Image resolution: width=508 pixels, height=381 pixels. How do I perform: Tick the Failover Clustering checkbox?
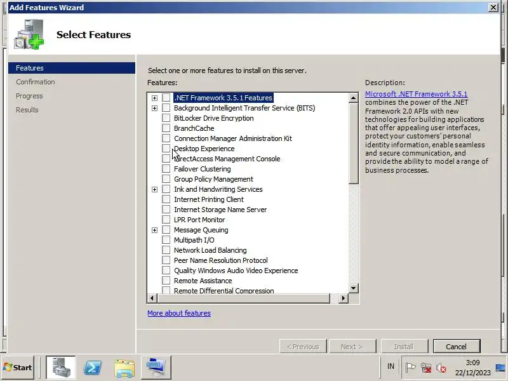(166, 168)
